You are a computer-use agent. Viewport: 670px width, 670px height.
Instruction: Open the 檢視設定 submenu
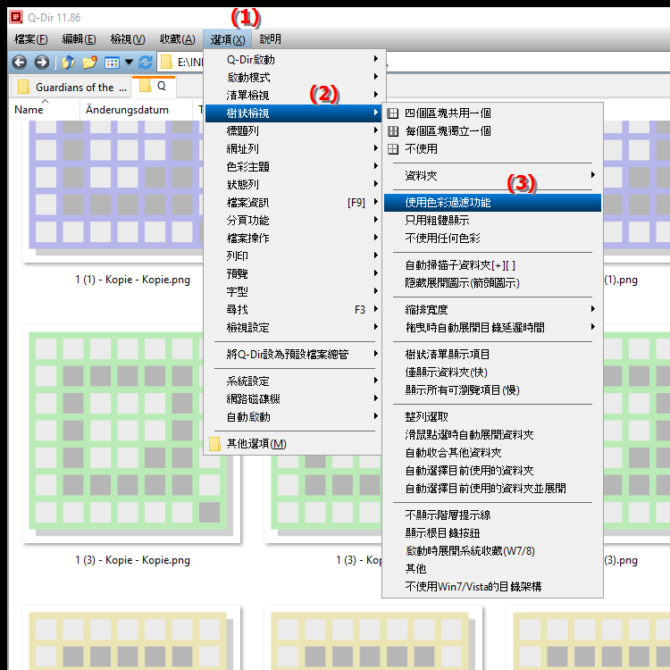[x=295, y=328]
